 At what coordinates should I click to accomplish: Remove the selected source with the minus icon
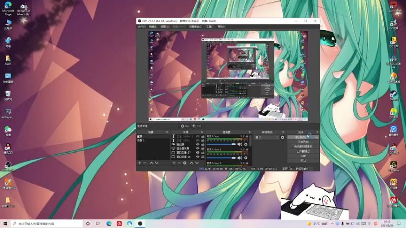coord(179,163)
